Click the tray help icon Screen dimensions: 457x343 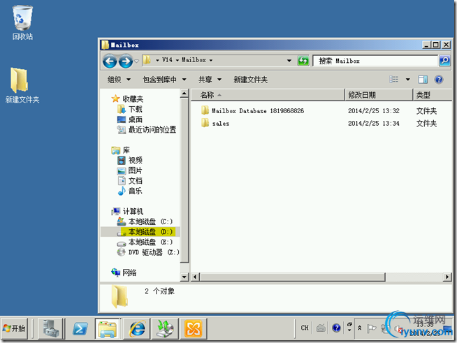click(x=336, y=328)
